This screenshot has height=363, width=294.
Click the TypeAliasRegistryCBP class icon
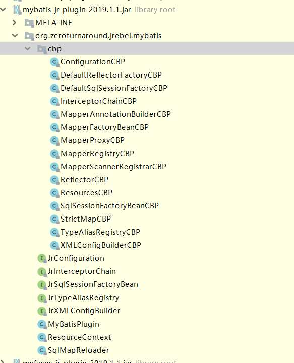54,232
